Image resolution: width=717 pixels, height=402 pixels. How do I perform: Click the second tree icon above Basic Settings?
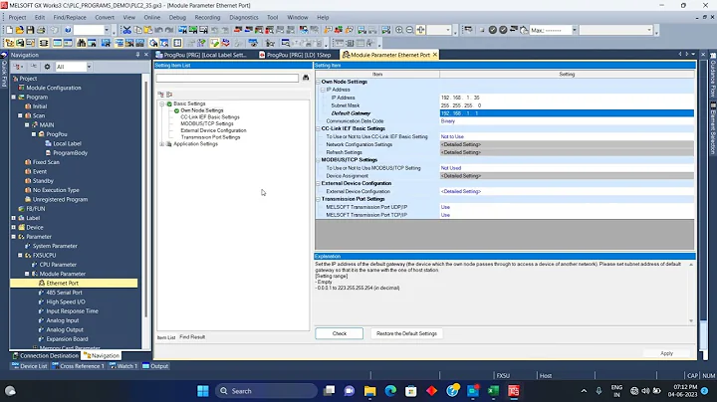click(x=169, y=95)
